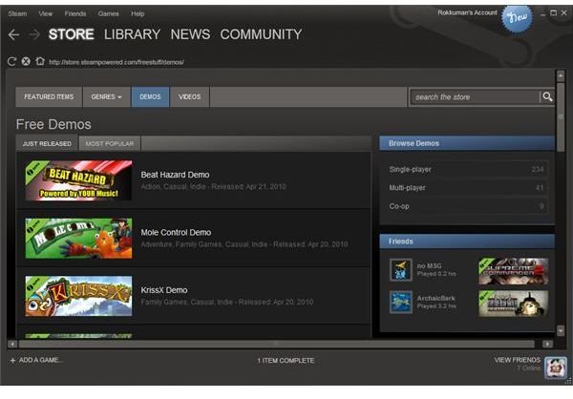
Task: Show the Most Popular demos list
Action: (110, 143)
